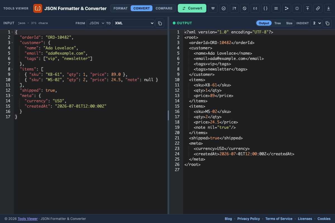Click the chain-link share toolbar icon
This screenshot has height=223, width=335.
[318, 8]
